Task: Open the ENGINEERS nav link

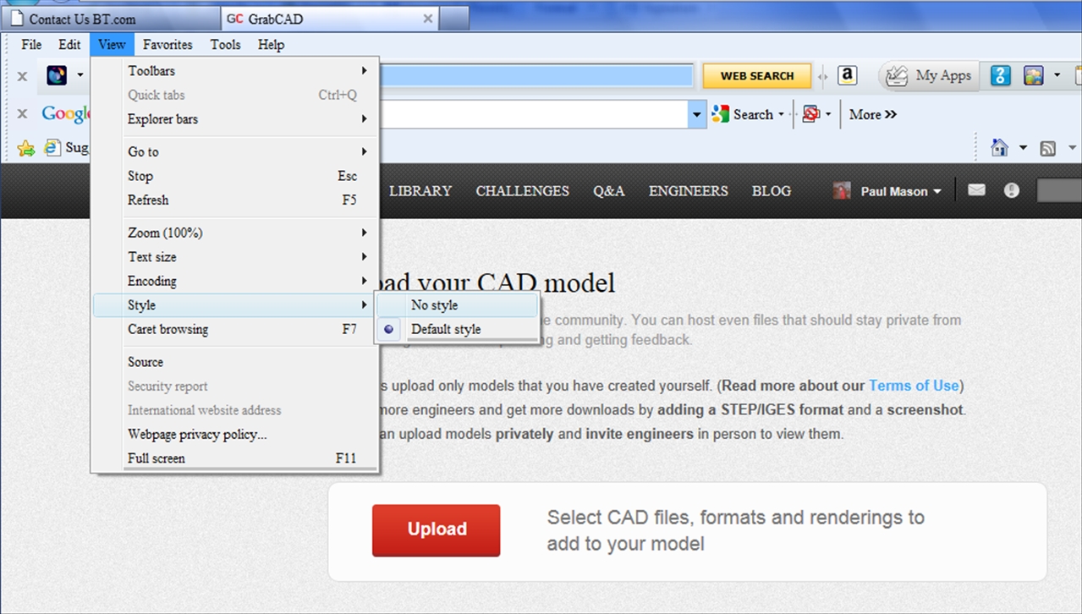Action: click(688, 191)
